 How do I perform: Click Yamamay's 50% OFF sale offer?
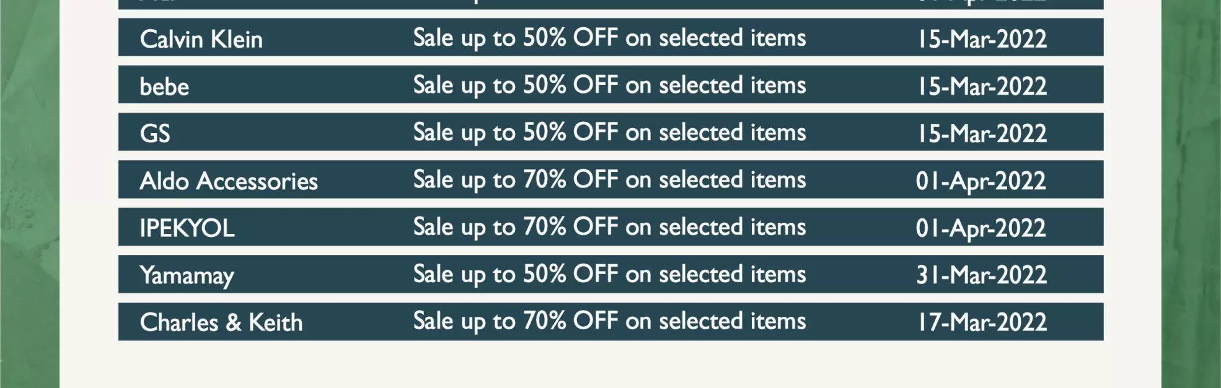[x=609, y=274]
